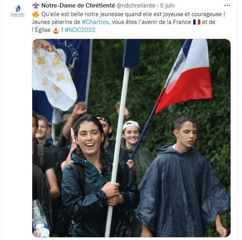Screen dimensions: 242x240
Task: Expand the three-dot more options menu
Action: tap(227, 6)
